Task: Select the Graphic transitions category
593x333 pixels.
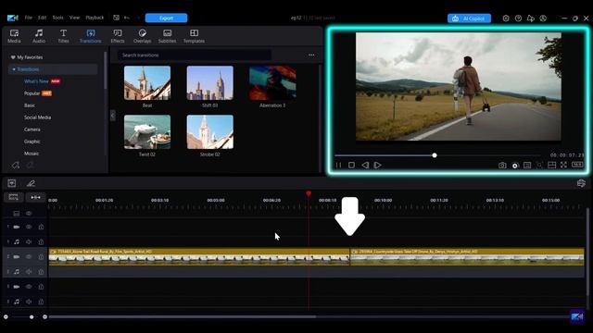Action: [x=32, y=142]
